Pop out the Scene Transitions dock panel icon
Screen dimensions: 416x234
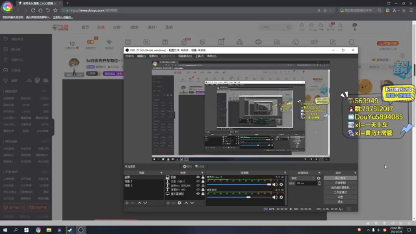[319, 173]
